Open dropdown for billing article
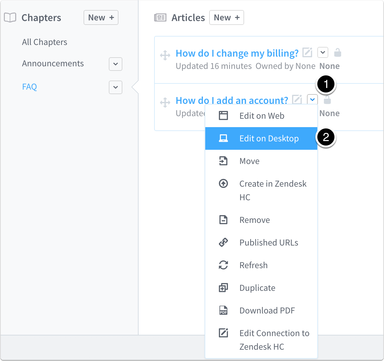 [x=323, y=52]
